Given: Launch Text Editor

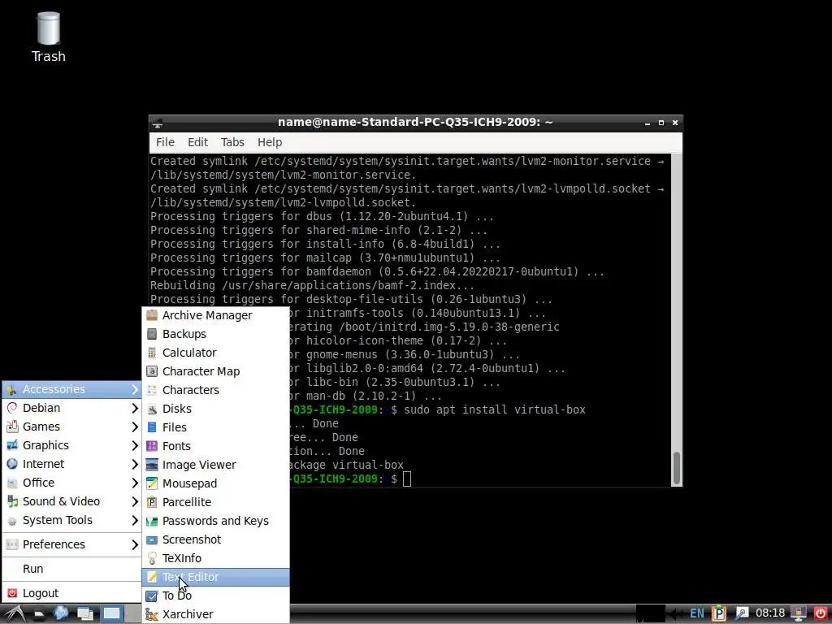Looking at the screenshot, I should coord(215,577).
